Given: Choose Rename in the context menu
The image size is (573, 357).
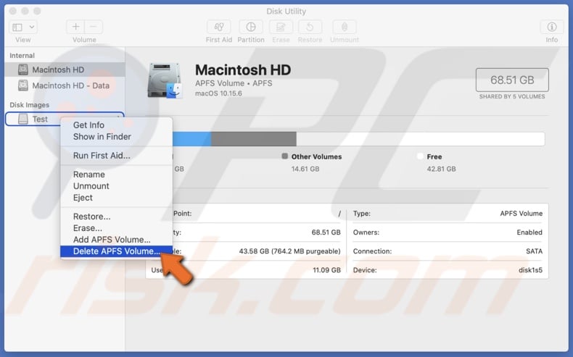Looking at the screenshot, I should pos(116,175).
